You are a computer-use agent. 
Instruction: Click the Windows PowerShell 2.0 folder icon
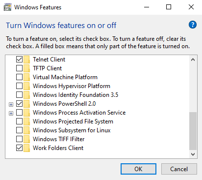click(26, 104)
